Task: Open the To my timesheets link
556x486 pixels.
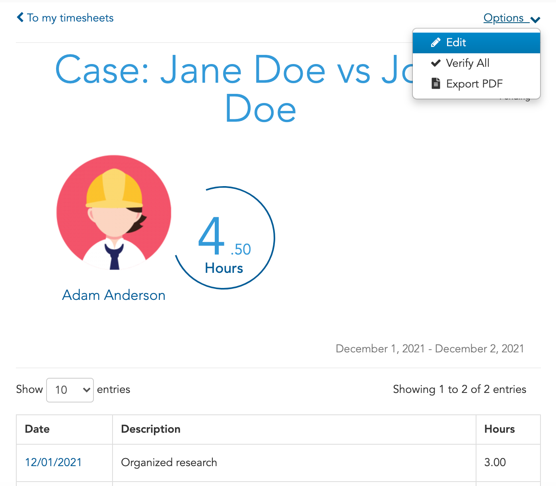Action: click(x=70, y=18)
